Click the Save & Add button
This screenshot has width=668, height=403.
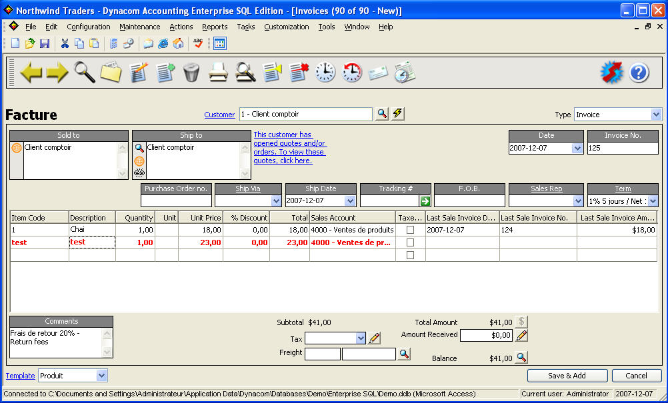[567, 376]
